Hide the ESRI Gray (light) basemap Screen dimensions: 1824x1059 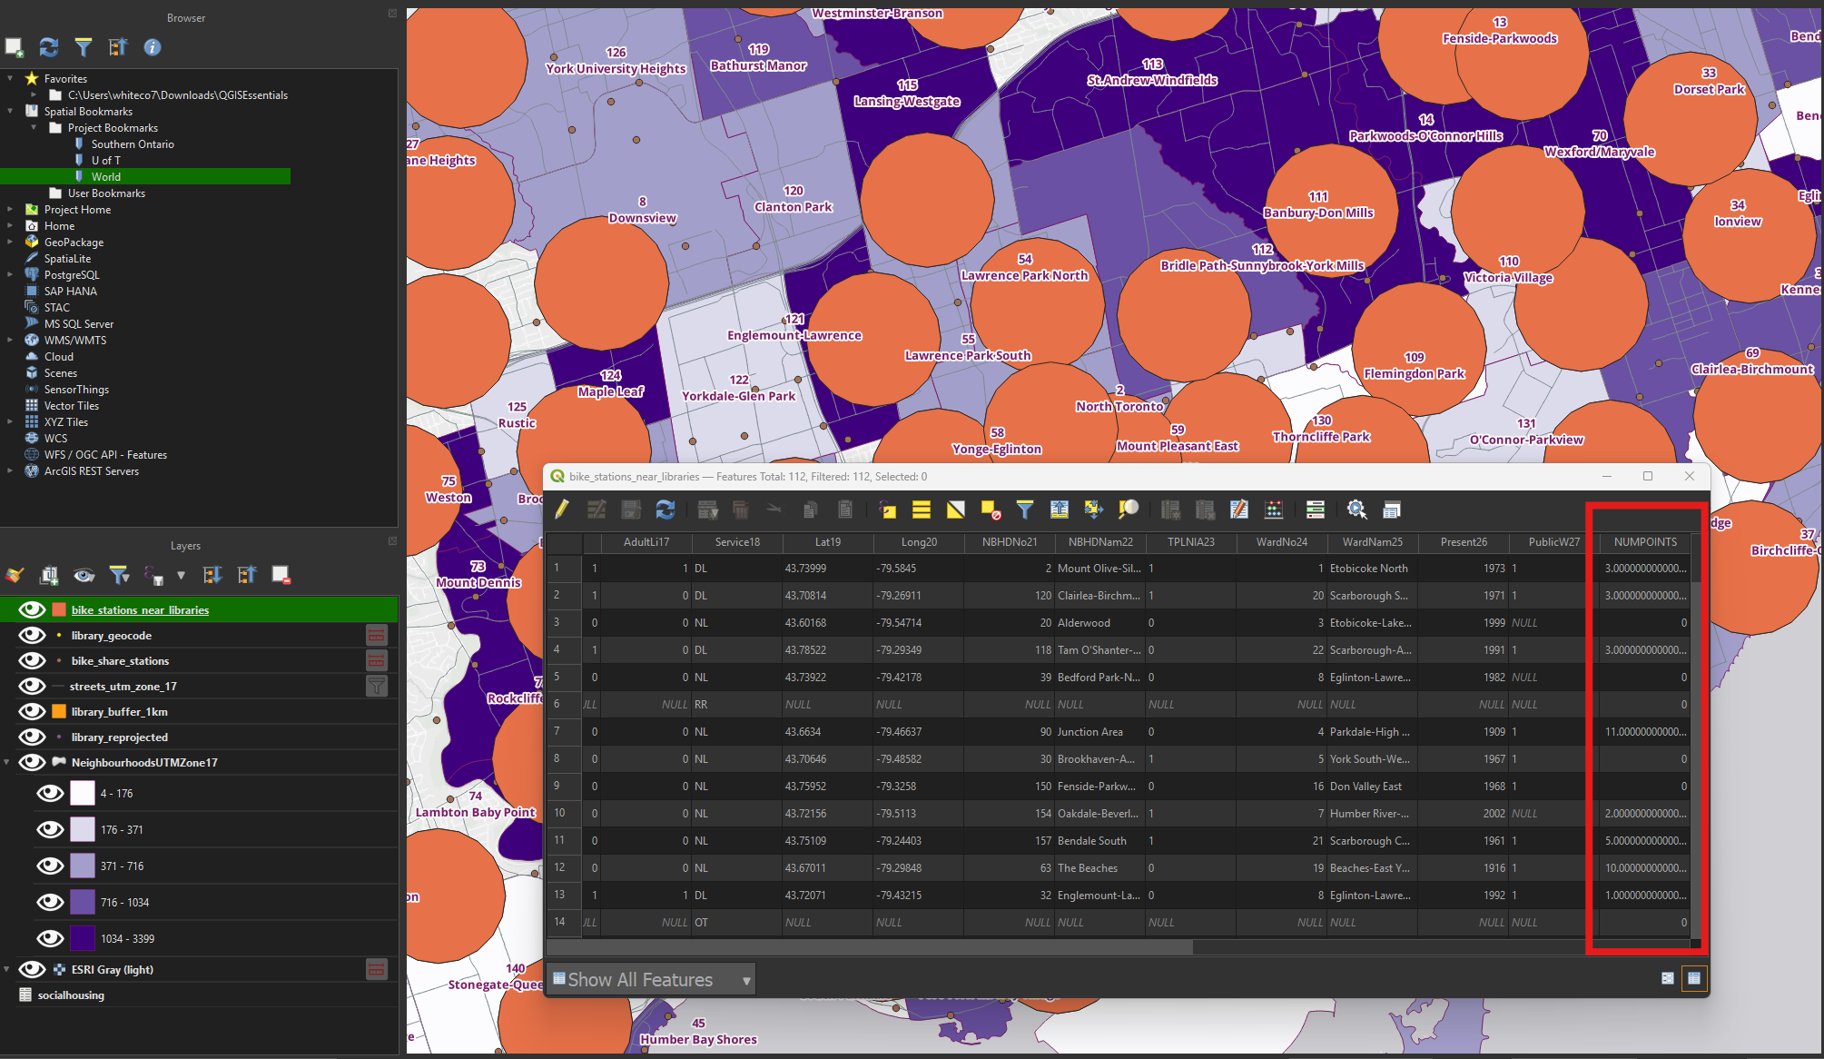32,969
